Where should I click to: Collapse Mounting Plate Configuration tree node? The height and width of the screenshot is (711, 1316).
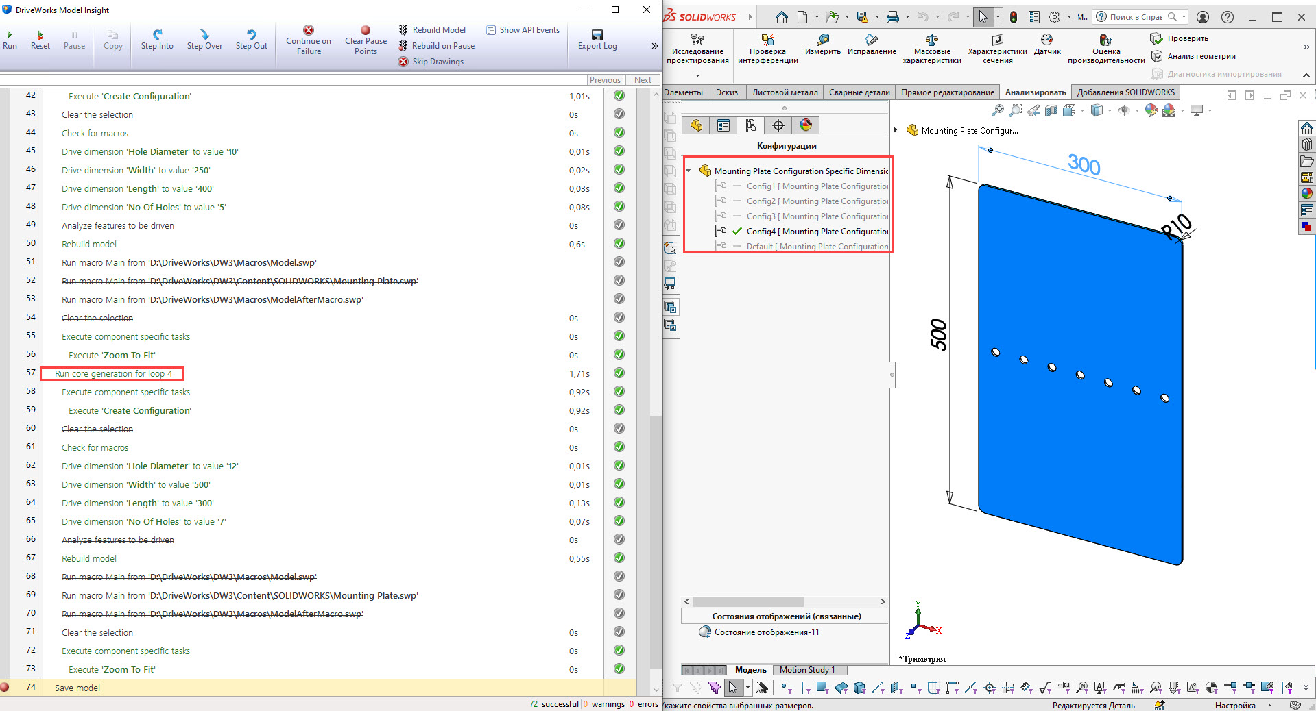[689, 171]
